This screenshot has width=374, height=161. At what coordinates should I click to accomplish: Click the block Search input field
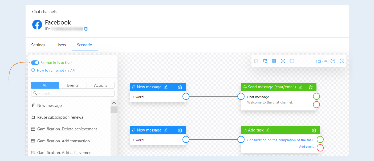pyautogui.click(x=73, y=93)
